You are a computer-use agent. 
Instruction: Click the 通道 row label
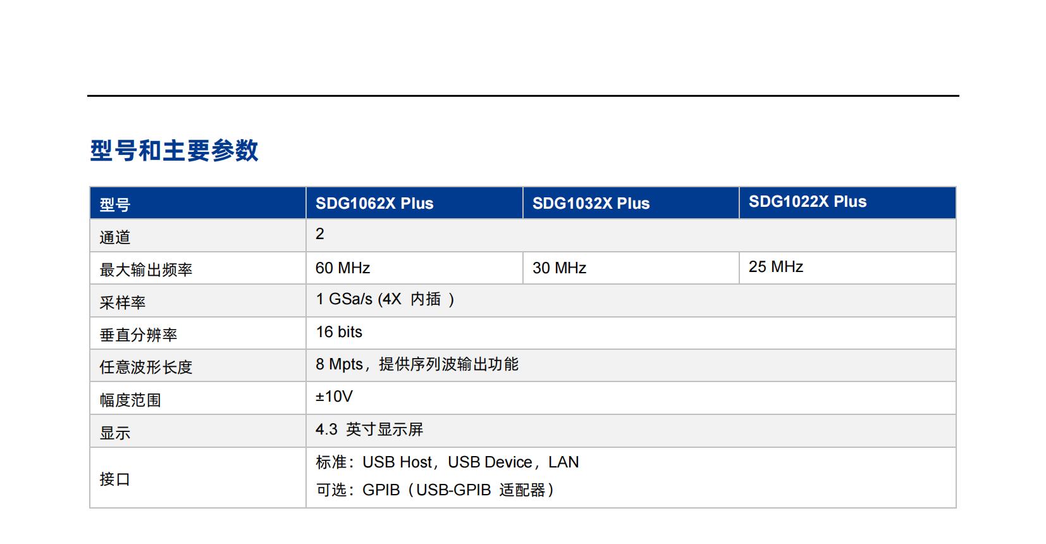(115, 237)
